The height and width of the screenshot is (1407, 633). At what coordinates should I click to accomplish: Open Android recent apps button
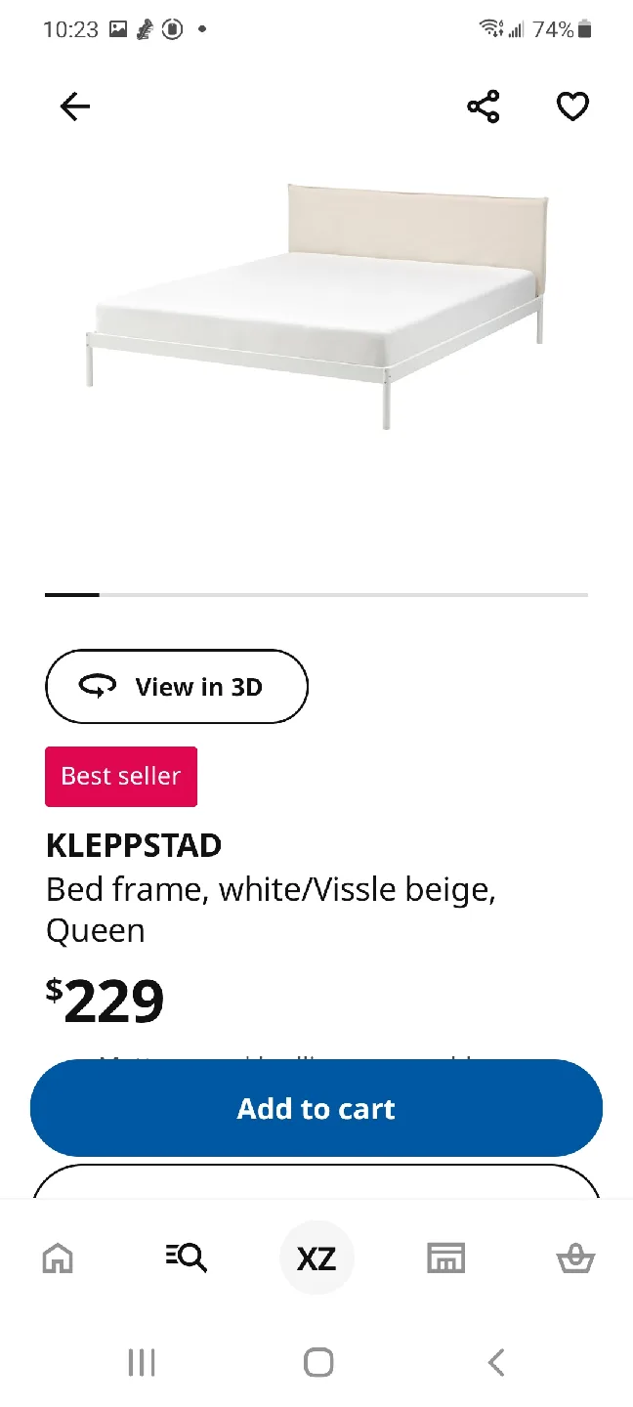point(142,1362)
